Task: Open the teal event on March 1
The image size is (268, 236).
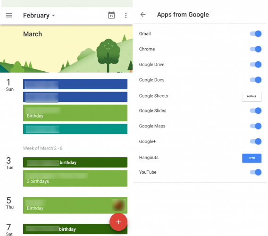Action: pyautogui.click(x=75, y=129)
